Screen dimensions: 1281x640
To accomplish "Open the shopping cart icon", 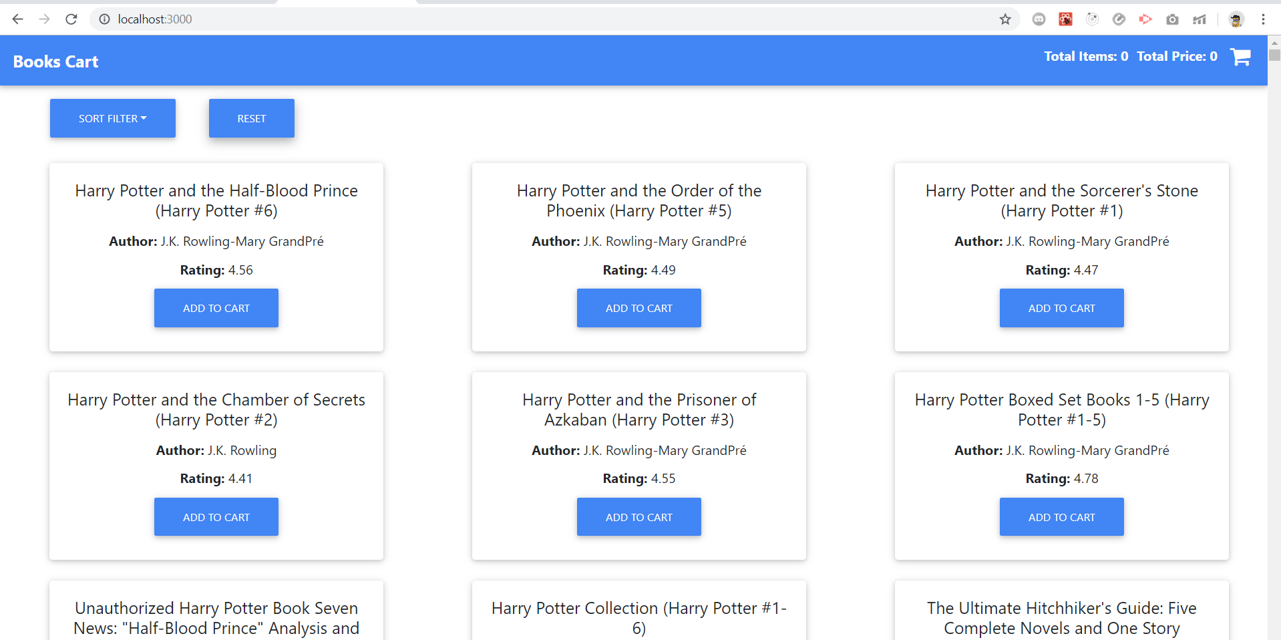I will point(1240,57).
